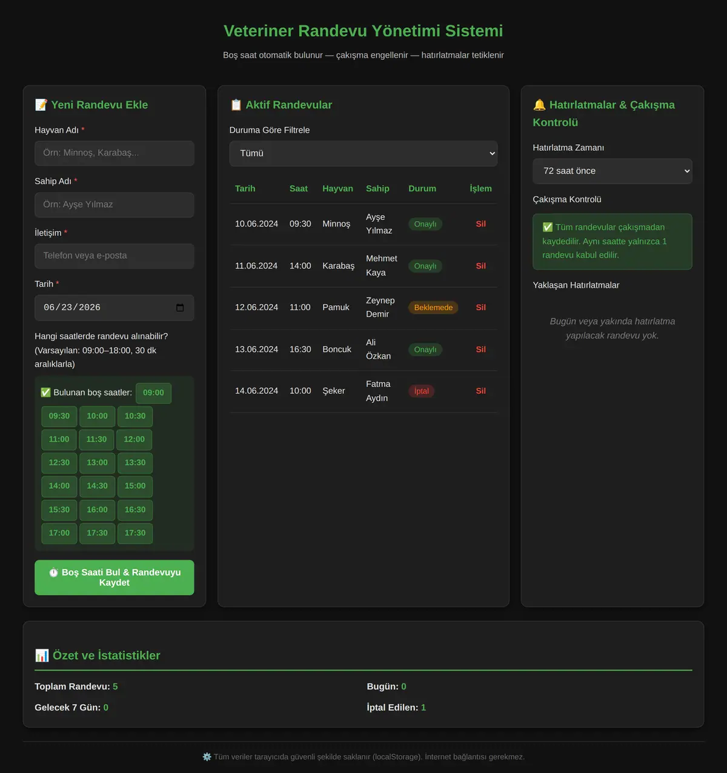Delete the Şeker appointment via Sil
Viewport: 727px width, 773px height.
(x=481, y=391)
